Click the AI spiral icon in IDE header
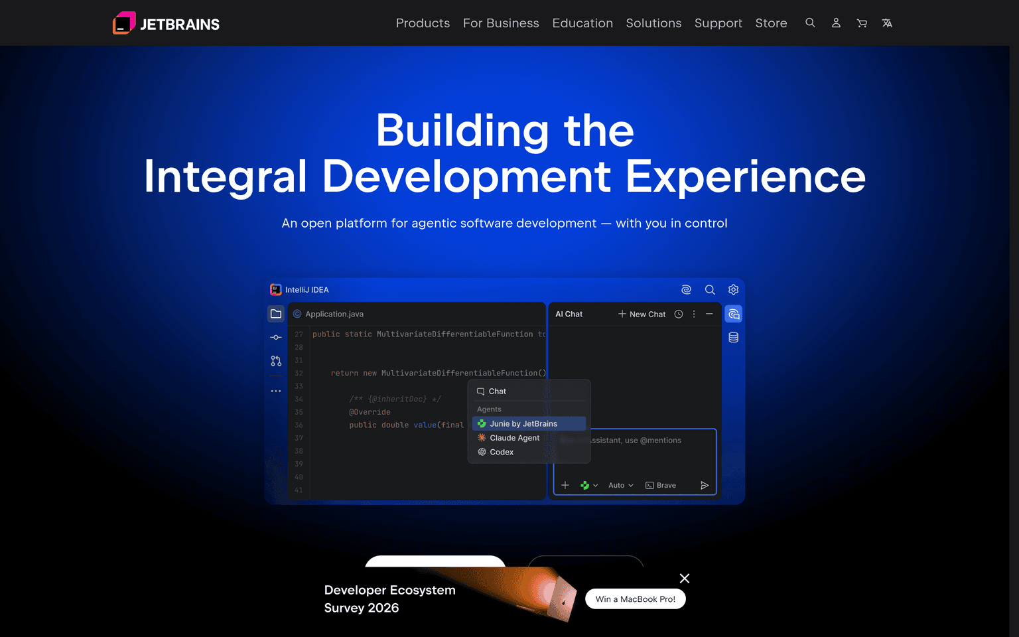The image size is (1019, 637). 686,289
